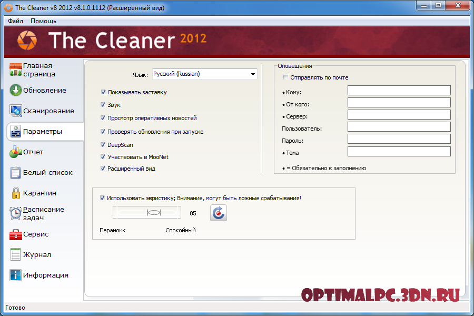Open the Отчет section
This screenshot has width=474, height=316.
click(33, 152)
